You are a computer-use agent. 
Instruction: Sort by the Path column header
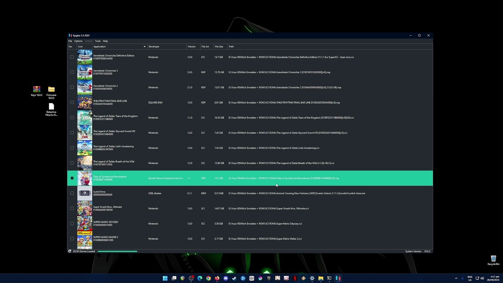[x=330, y=46]
